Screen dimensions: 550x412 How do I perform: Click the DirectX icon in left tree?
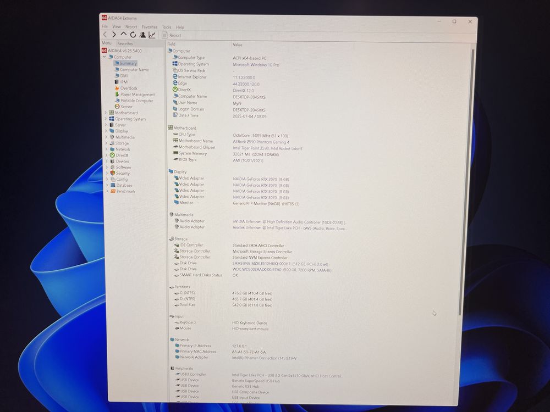click(x=112, y=155)
